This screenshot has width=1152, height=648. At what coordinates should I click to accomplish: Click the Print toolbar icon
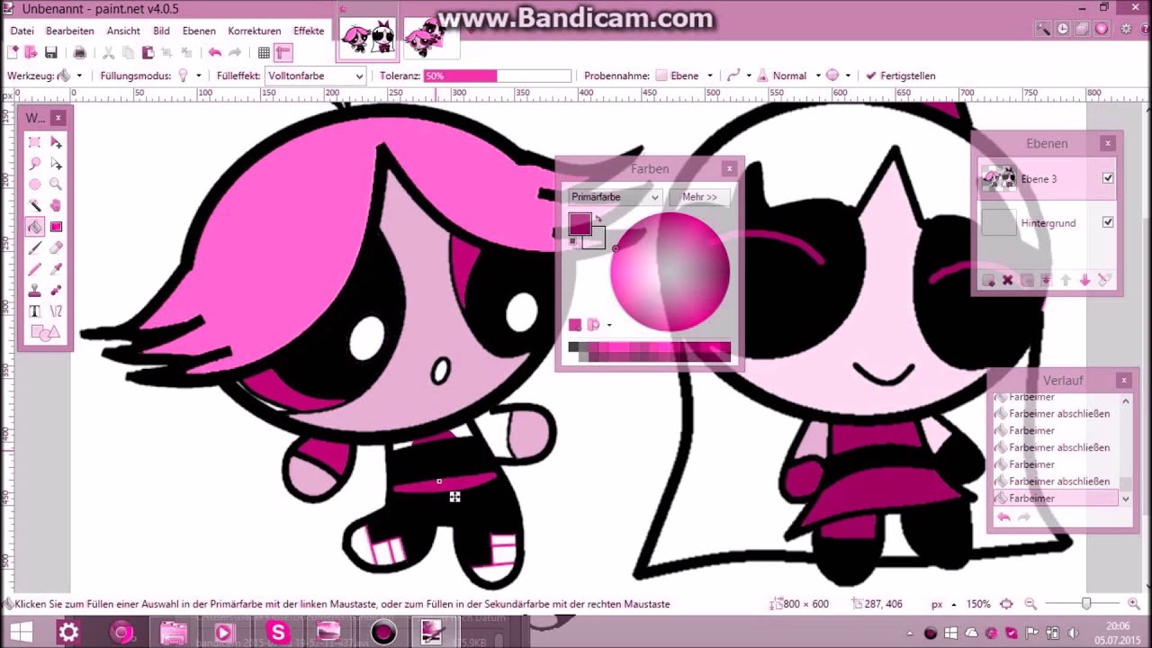[79, 52]
